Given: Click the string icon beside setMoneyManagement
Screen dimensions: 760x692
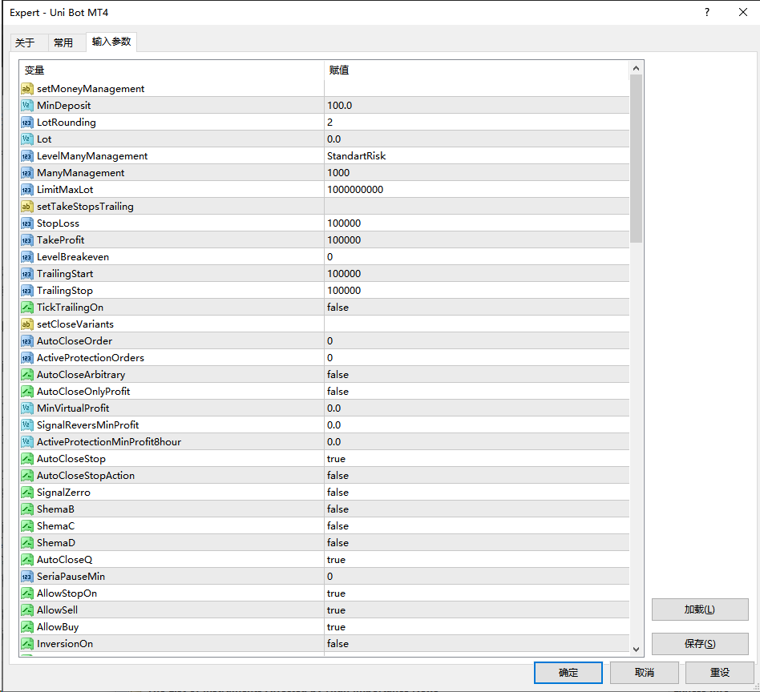Looking at the screenshot, I should point(27,89).
